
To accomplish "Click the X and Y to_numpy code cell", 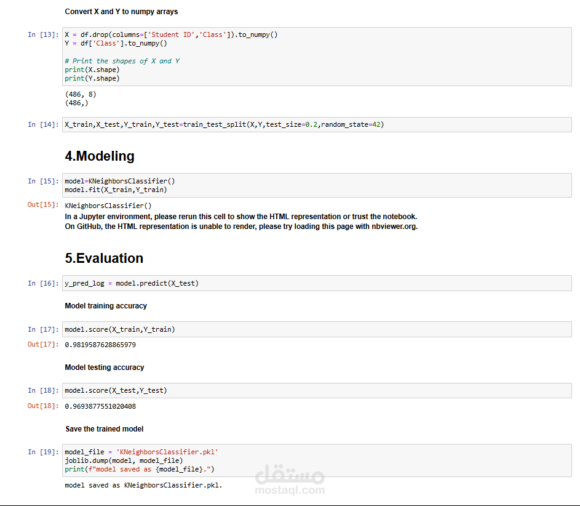I will 316,57.
